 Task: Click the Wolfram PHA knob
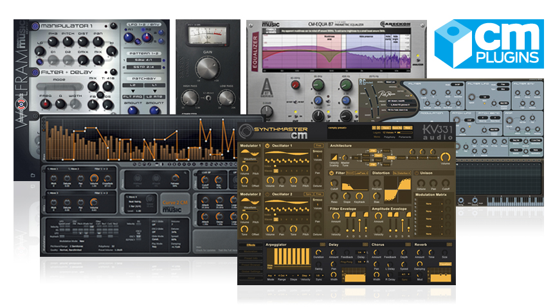53,42
